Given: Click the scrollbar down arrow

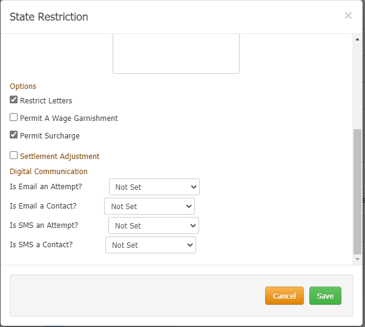Looking at the screenshot, I should pyautogui.click(x=357, y=259).
